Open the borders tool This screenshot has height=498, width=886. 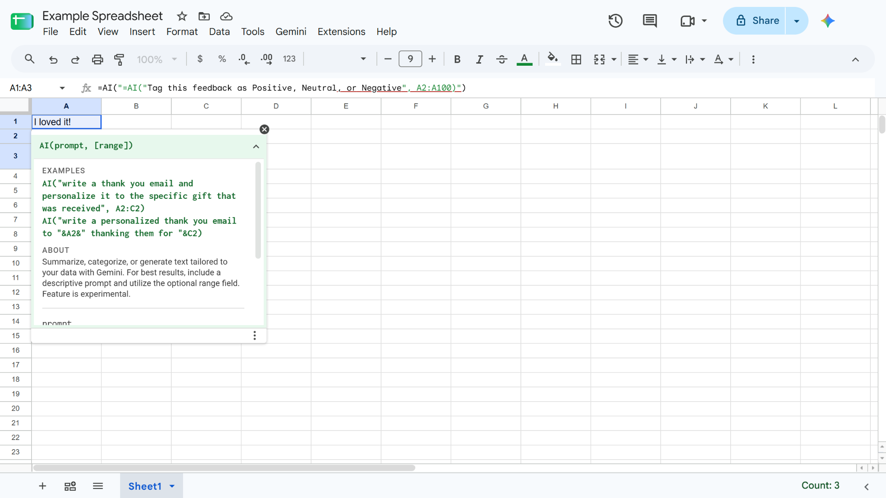pyautogui.click(x=576, y=59)
